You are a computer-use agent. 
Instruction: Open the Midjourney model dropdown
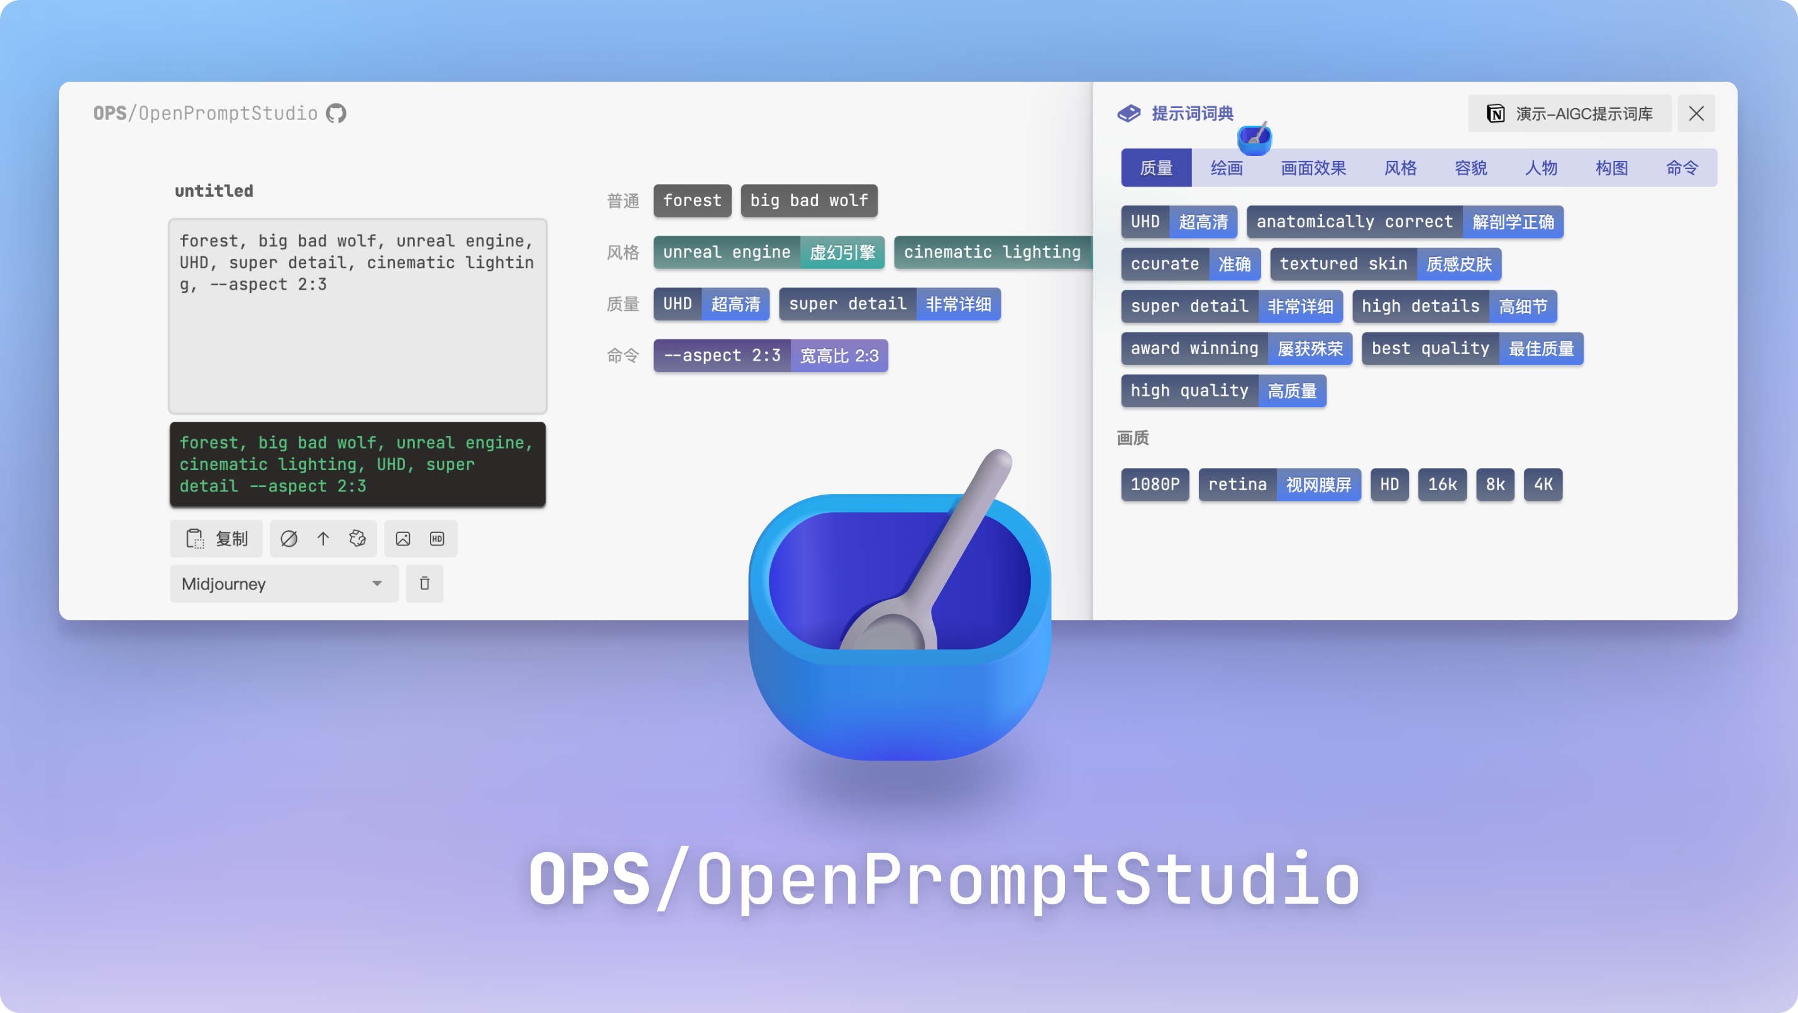click(282, 584)
